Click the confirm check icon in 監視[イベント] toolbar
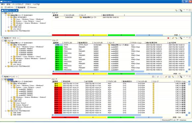The height and width of the screenshot is (123, 192). click(158, 77)
